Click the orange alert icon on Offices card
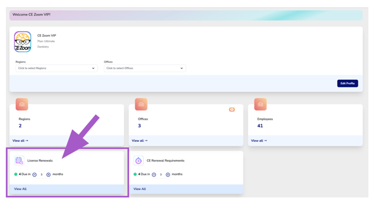 coord(231,110)
